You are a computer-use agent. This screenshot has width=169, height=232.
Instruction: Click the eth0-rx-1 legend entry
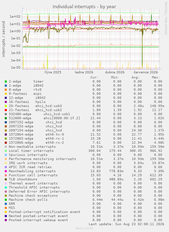coord(36,139)
